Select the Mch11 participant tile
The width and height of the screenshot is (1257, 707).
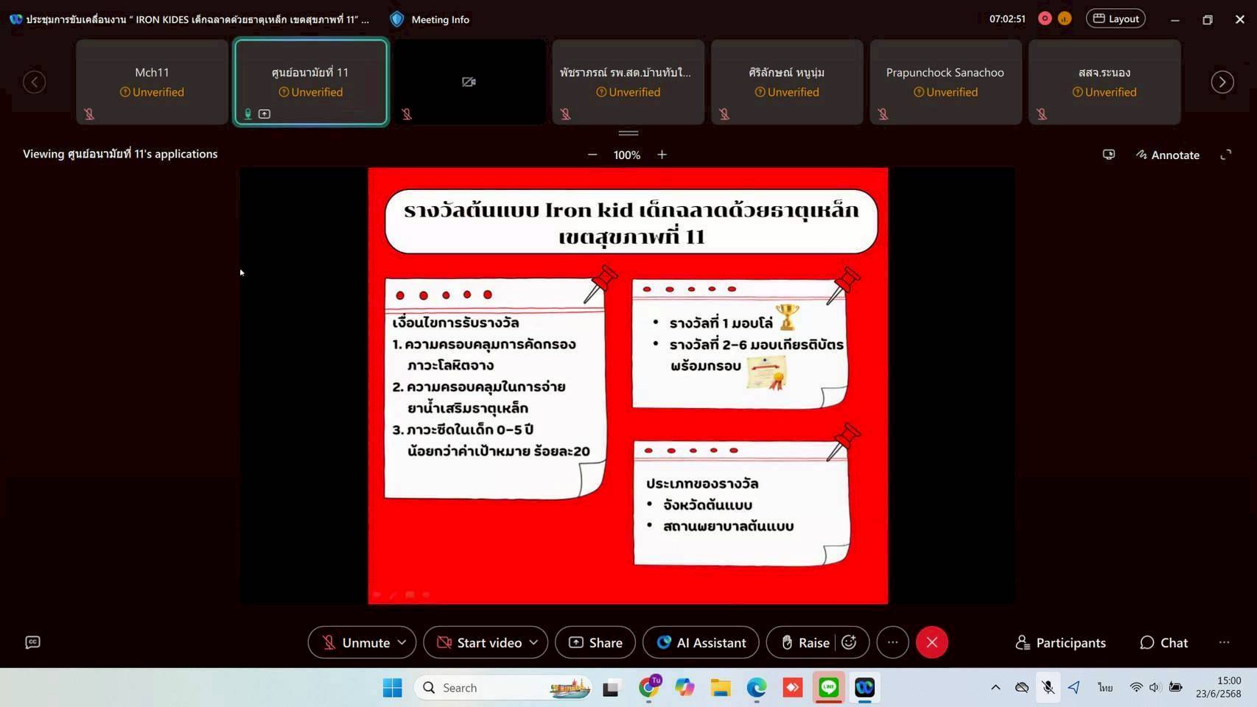[152, 82]
